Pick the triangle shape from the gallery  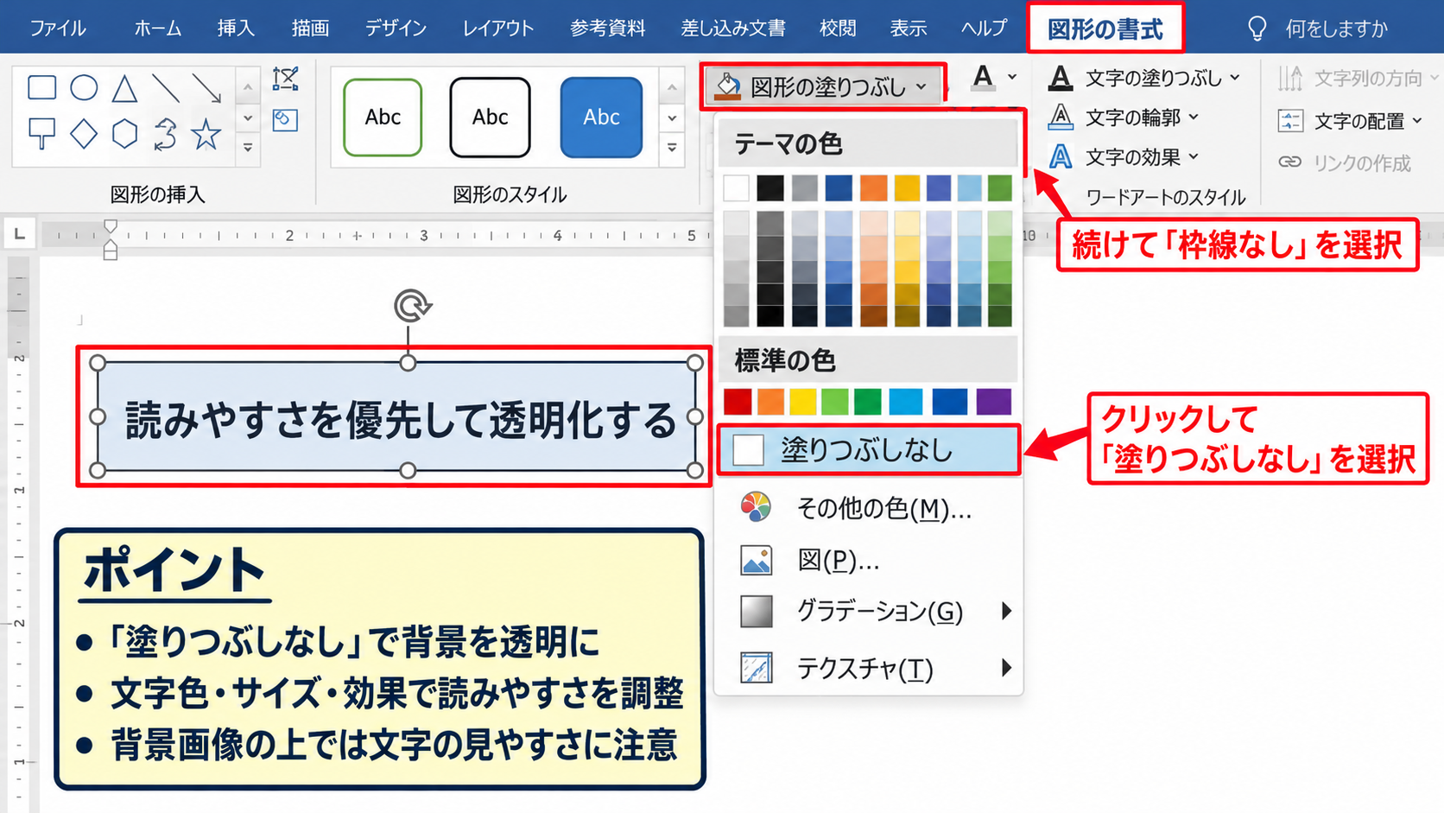pos(124,87)
